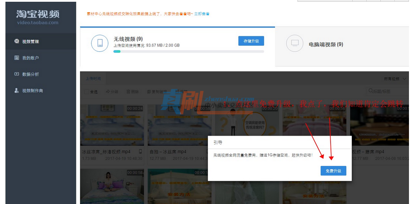Click the dialog message about 赠送1G存储空间

point(263,155)
